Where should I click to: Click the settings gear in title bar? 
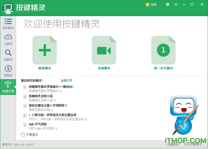pyautogui.click(x=167, y=5)
